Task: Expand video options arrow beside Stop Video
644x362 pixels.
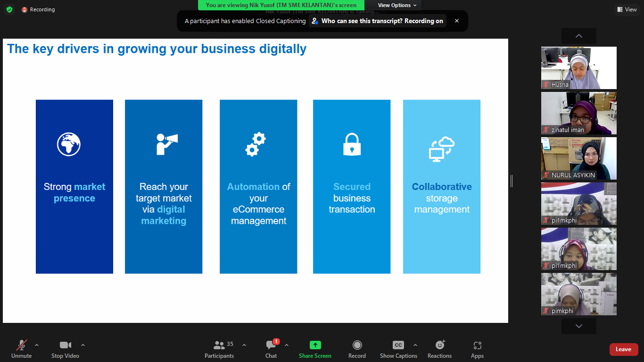Action: pyautogui.click(x=83, y=345)
